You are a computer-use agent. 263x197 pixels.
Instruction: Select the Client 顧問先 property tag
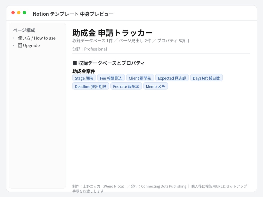pos(140,78)
